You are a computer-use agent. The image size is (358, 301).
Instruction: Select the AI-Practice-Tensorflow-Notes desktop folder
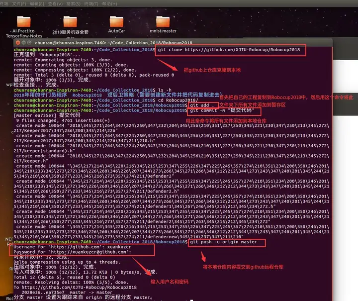[24, 27]
